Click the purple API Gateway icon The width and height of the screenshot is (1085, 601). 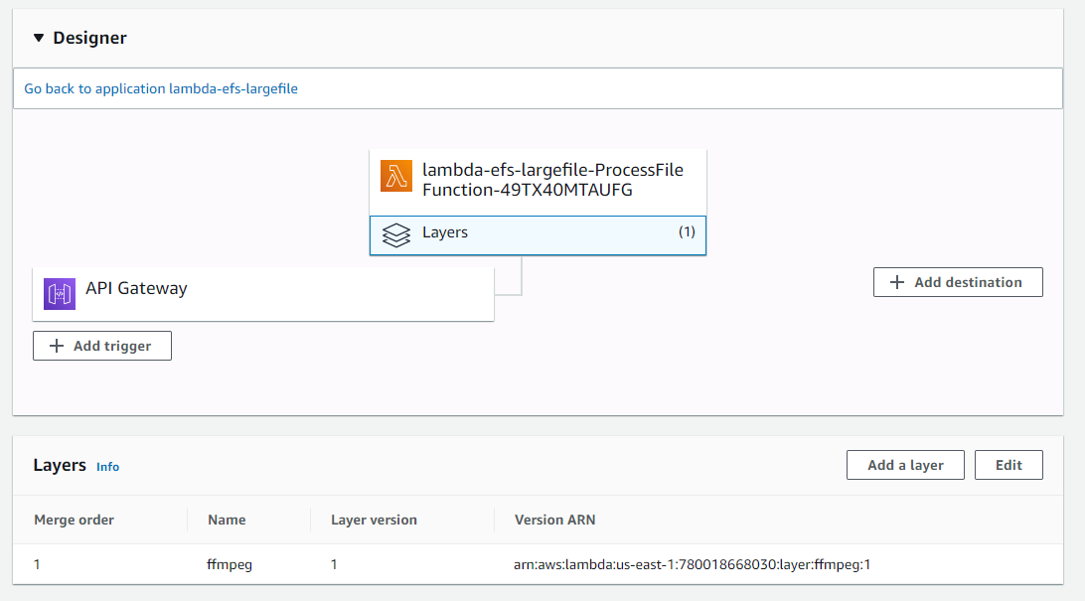pyautogui.click(x=59, y=288)
